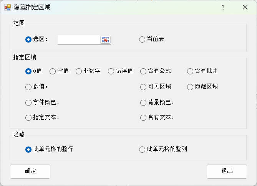Screen dimensions: 257x186
Task: Select 此单元格的整列 to hide columns
Action: [x=143, y=149]
